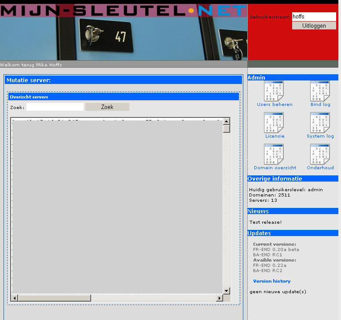Click the Bind log text link
Screen dimensions: 341x320
pos(320,105)
